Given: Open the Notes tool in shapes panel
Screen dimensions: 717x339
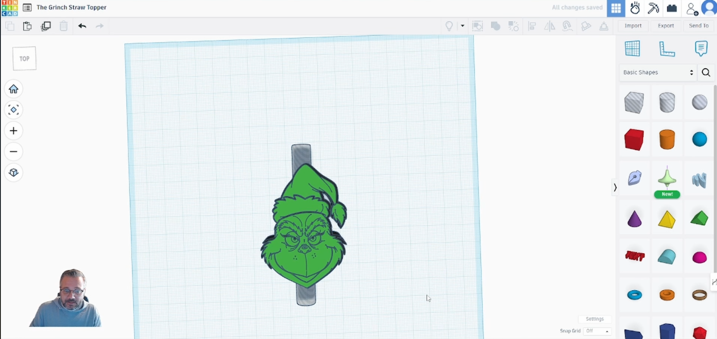Looking at the screenshot, I should tap(701, 48).
